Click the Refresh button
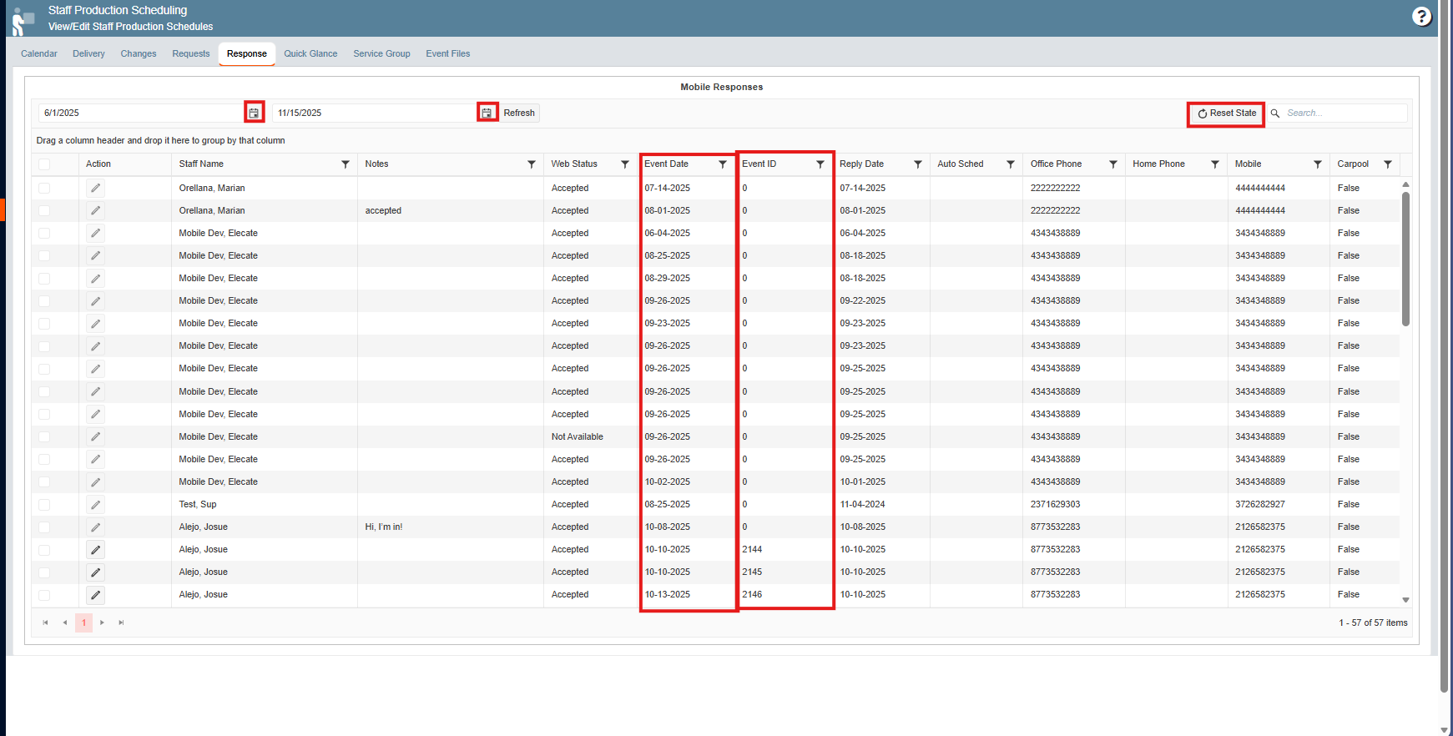 coord(519,113)
